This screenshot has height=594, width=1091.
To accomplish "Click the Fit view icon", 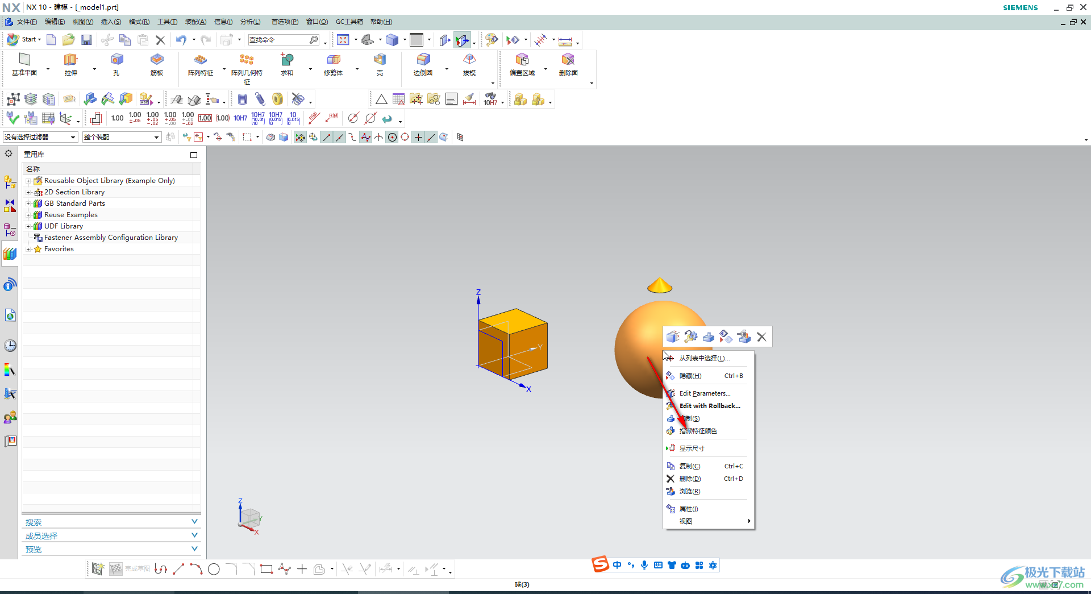I will pyautogui.click(x=343, y=40).
